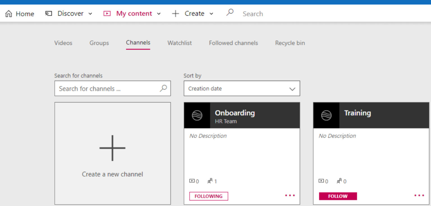The image size is (431, 206).
Task: Click the large plus for new channel
Action: click(112, 148)
